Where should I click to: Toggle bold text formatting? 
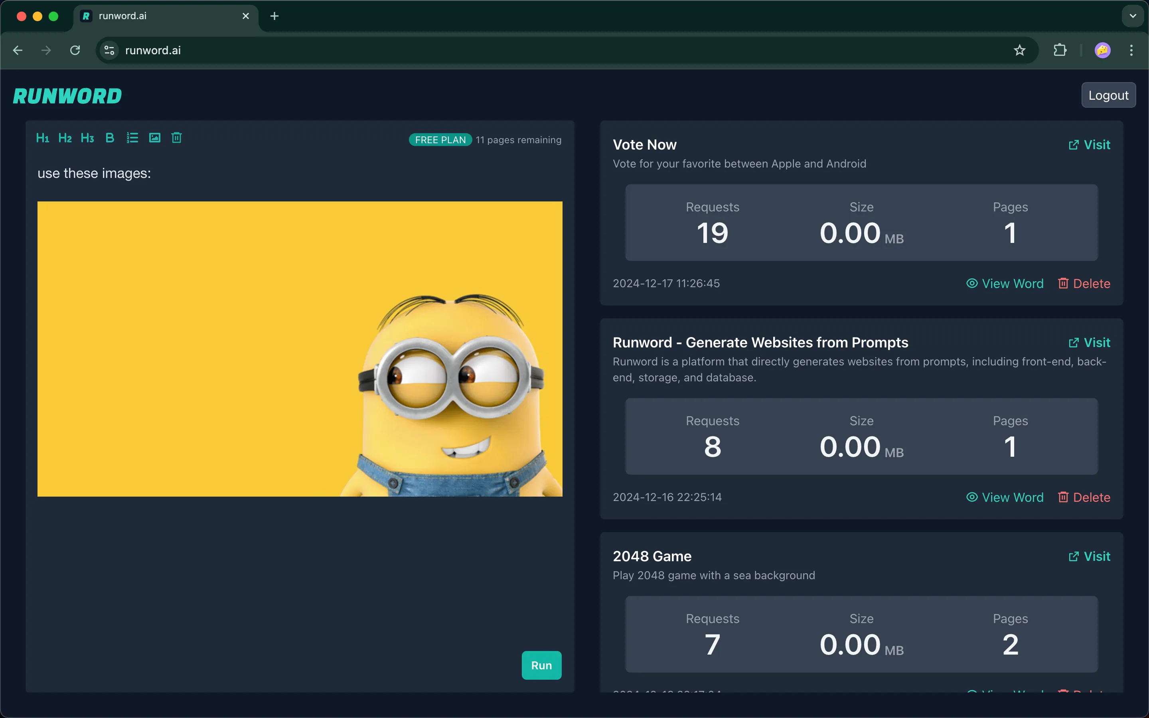tap(110, 138)
